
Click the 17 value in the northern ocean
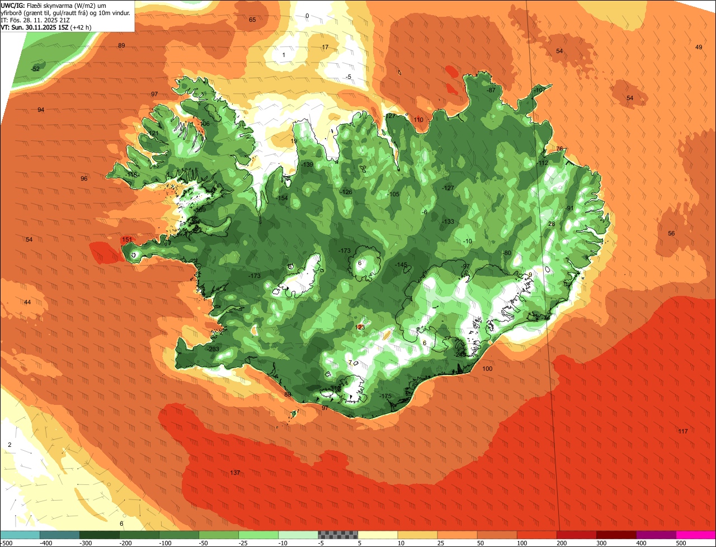(x=325, y=47)
